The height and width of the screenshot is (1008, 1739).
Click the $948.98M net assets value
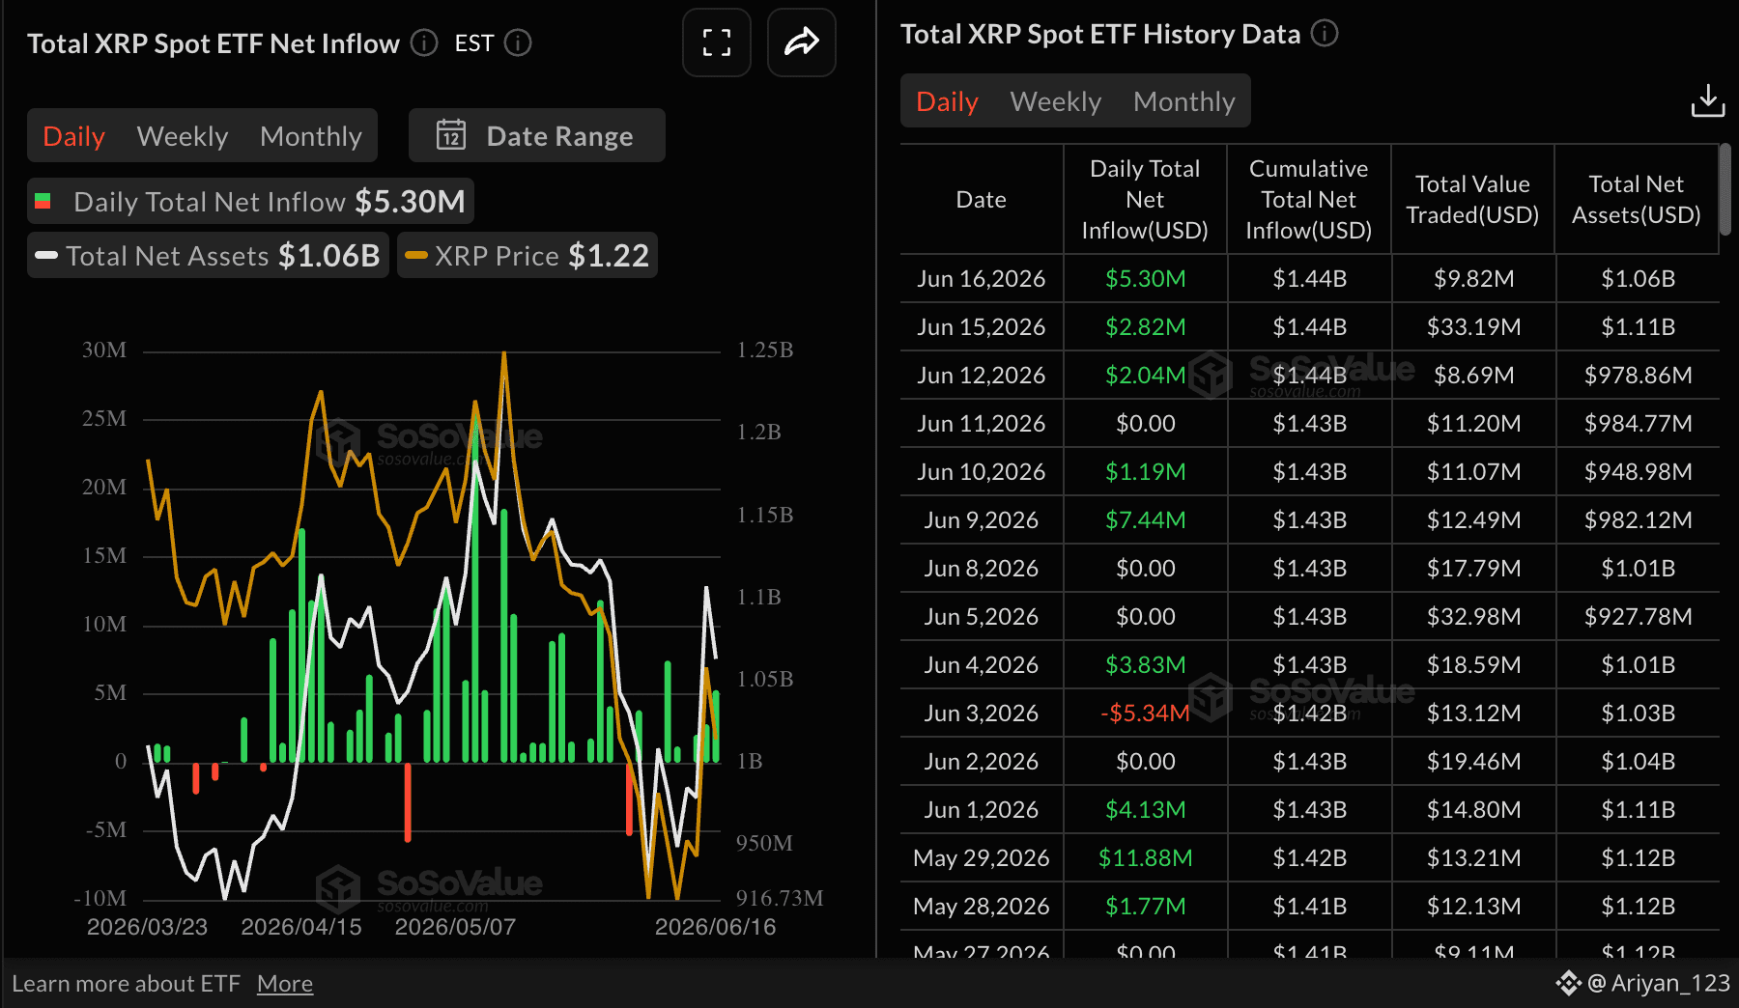click(x=1639, y=472)
